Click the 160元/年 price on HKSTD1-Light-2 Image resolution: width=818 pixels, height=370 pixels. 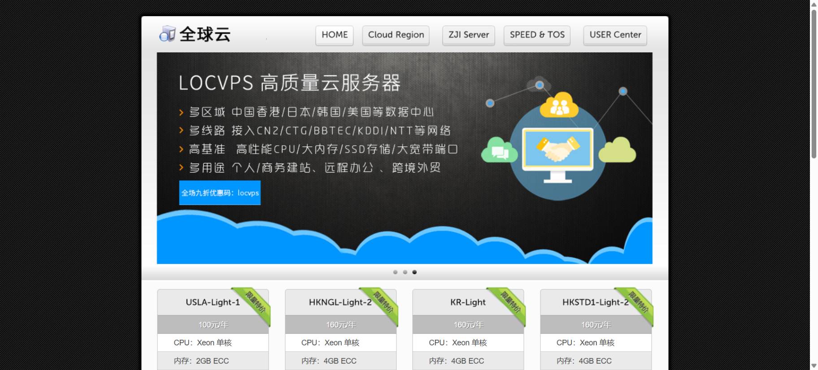(x=596, y=325)
